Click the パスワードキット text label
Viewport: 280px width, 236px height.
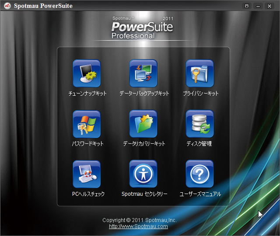click(87, 144)
